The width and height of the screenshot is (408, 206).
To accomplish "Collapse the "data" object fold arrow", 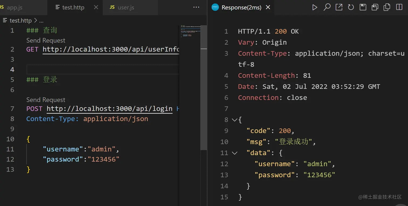I will (235, 153).
